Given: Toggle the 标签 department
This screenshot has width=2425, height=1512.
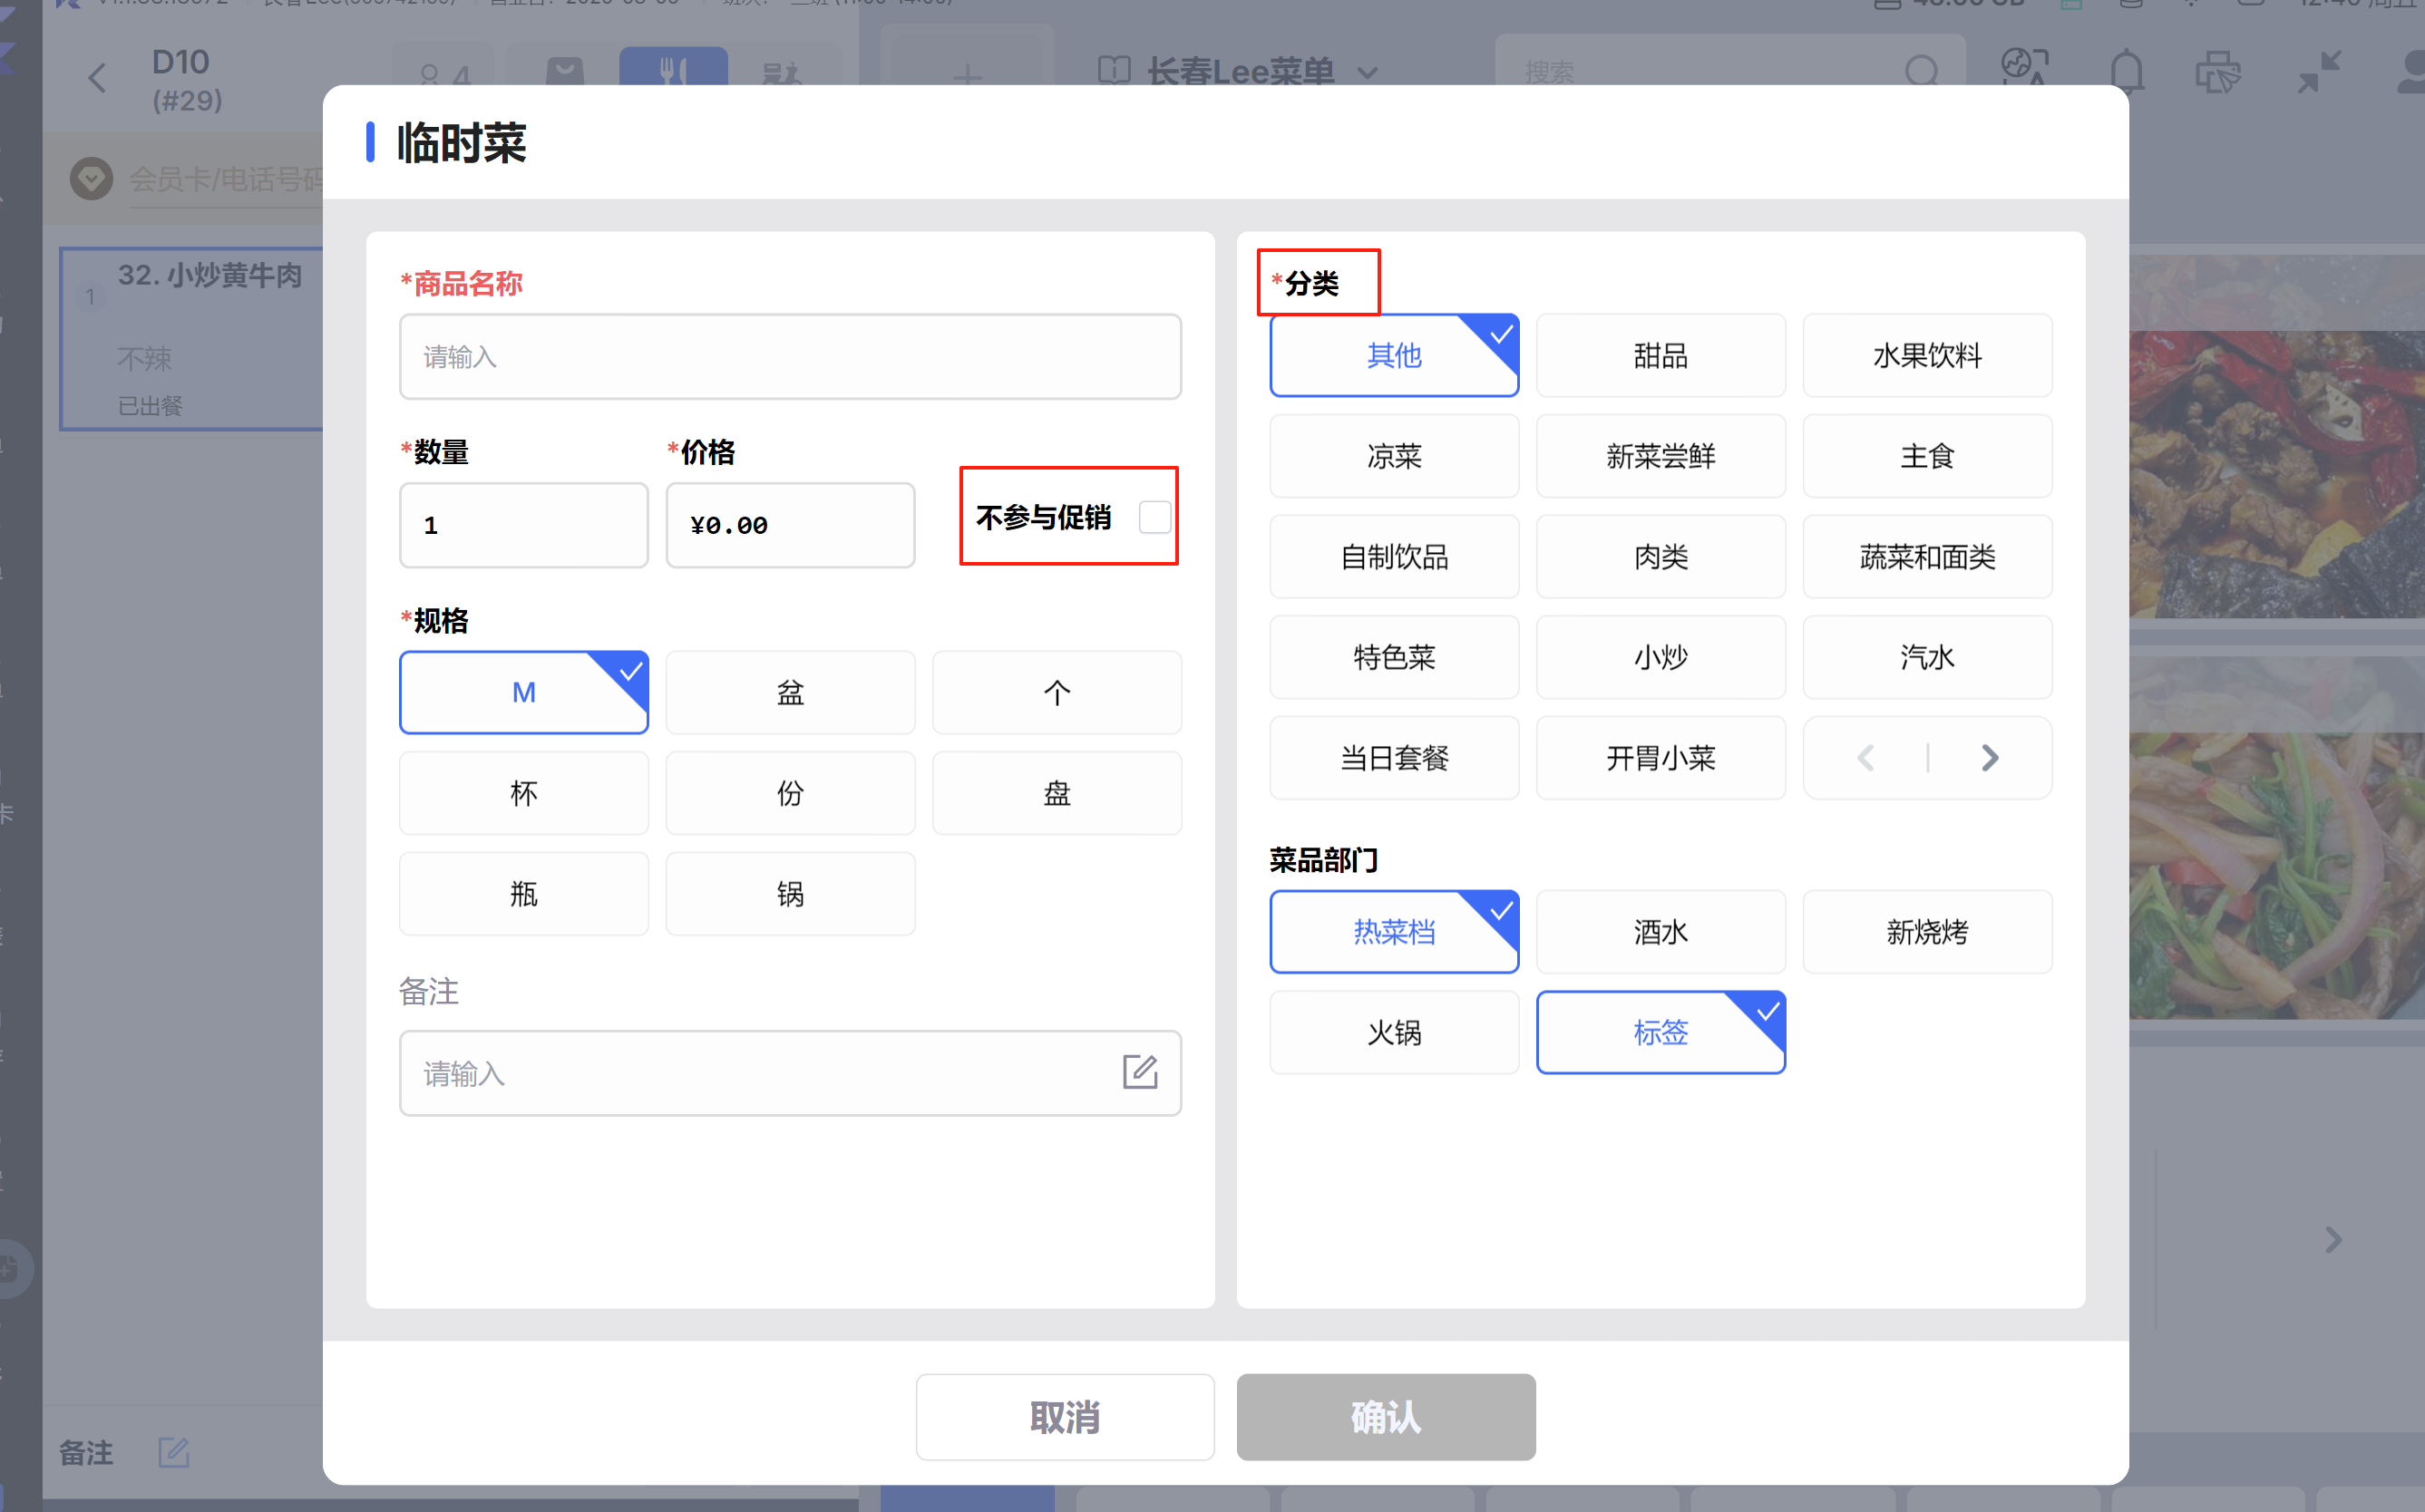Looking at the screenshot, I should click(1660, 1032).
